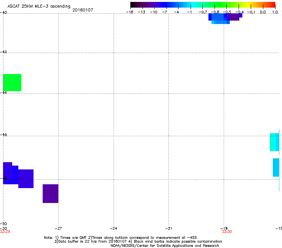The height and width of the screenshot is (248, 282).
Task: Click the colorbar label '-10'
Action: point(154,12)
